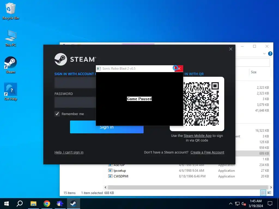Click the Explorer search box
This screenshot has width=279, height=209.
pos(253,63)
